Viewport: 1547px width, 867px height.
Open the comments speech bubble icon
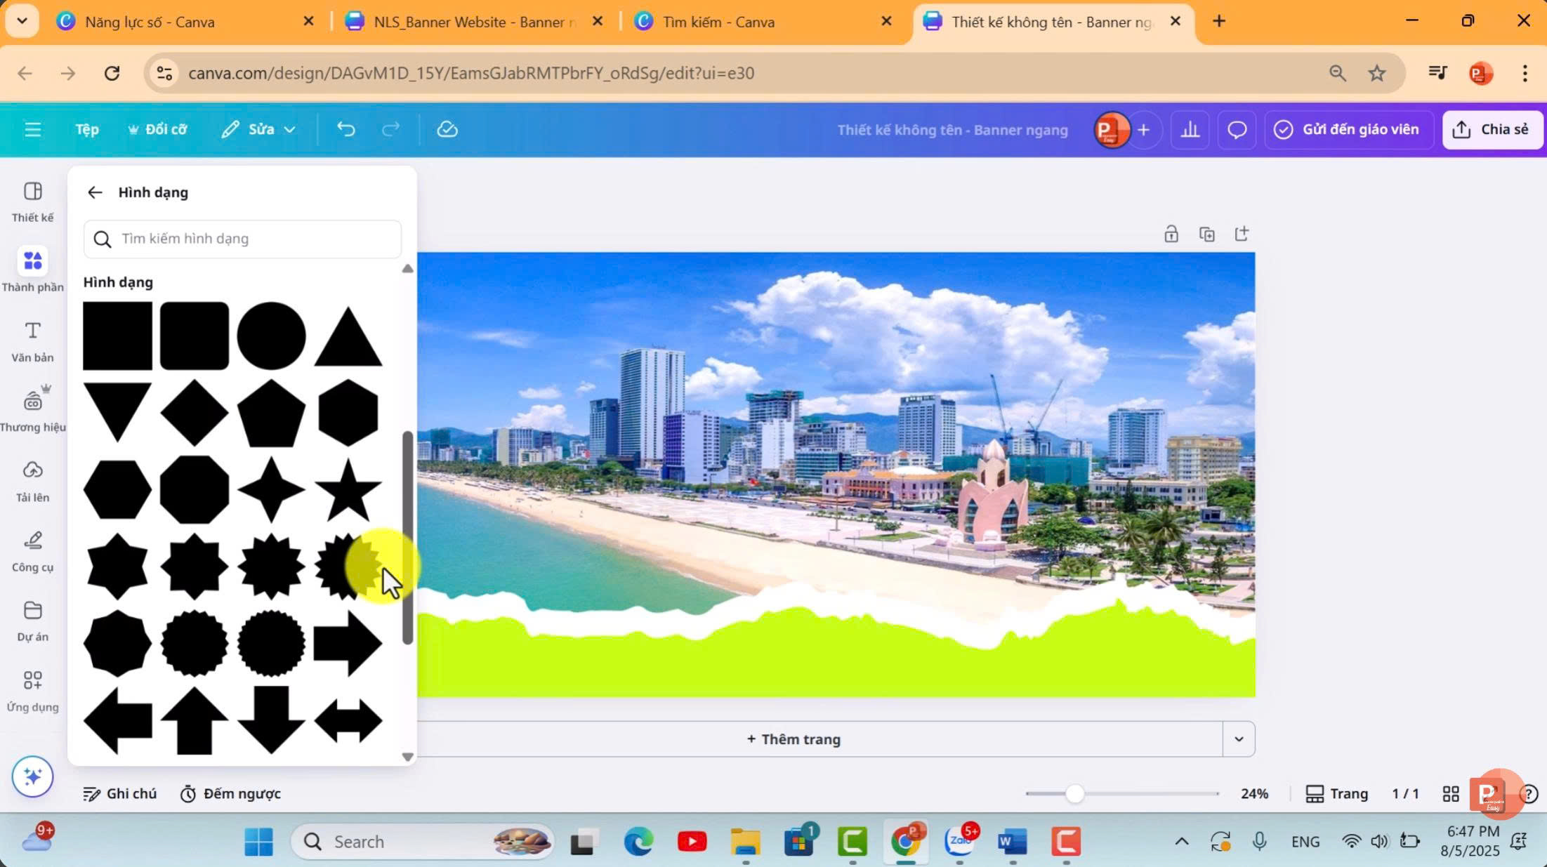click(x=1237, y=129)
